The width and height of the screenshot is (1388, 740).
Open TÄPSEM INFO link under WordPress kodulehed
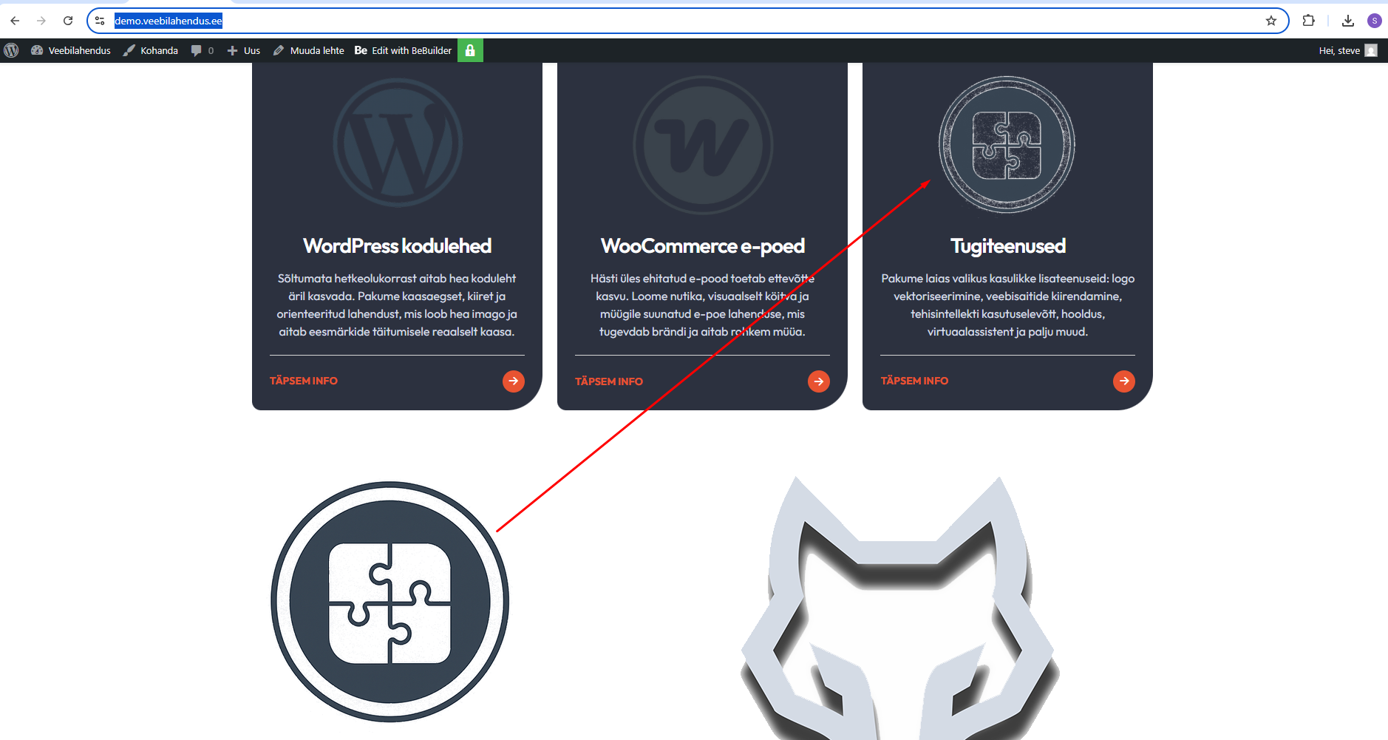(x=303, y=381)
